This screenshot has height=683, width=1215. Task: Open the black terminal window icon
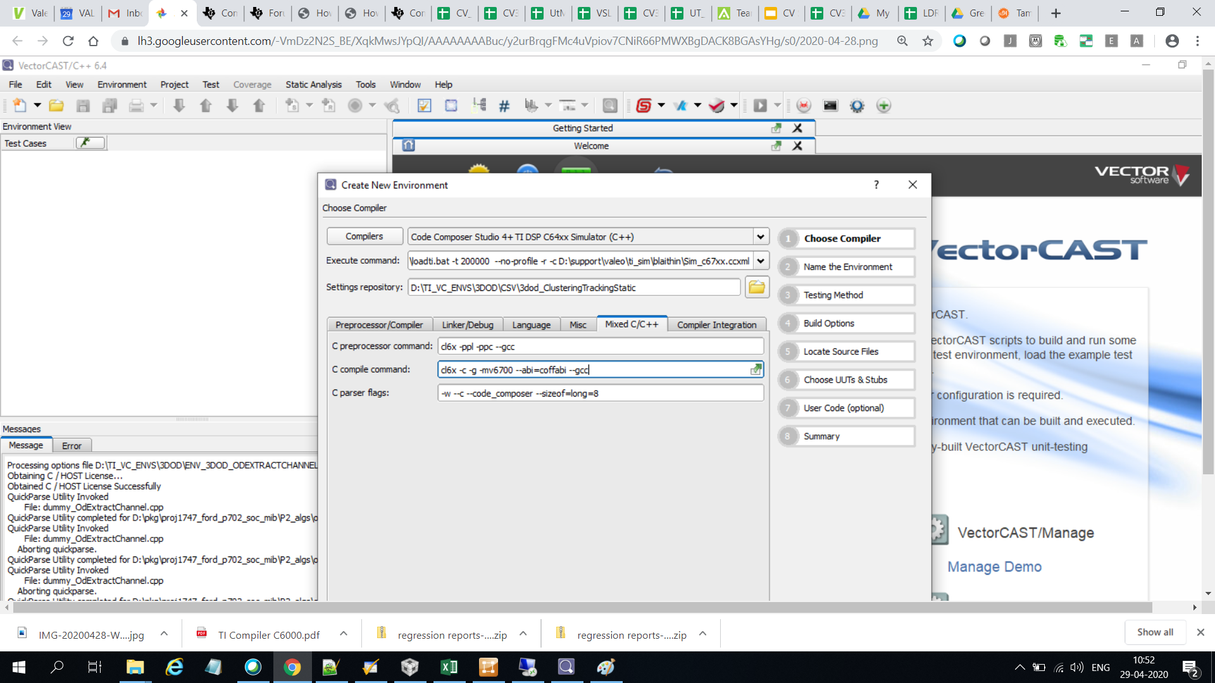click(830, 106)
